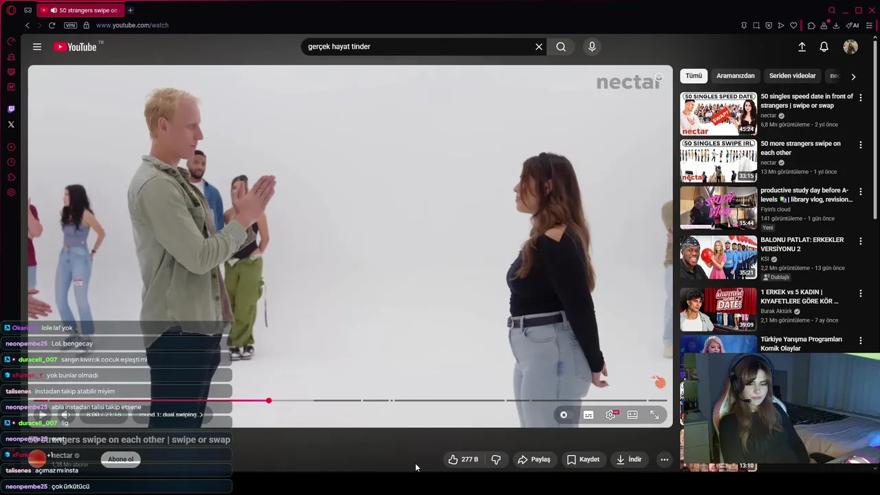The width and height of the screenshot is (880, 495).
Task: Switch to theater mode
Action: [x=632, y=415]
